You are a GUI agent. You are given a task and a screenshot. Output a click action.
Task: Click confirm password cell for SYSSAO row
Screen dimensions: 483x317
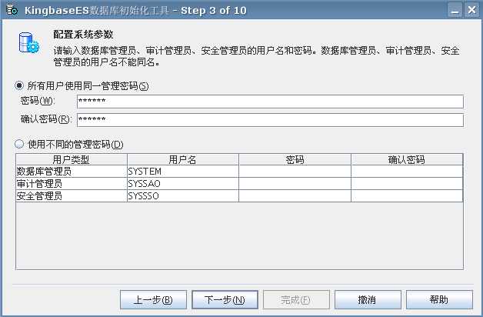407,184
